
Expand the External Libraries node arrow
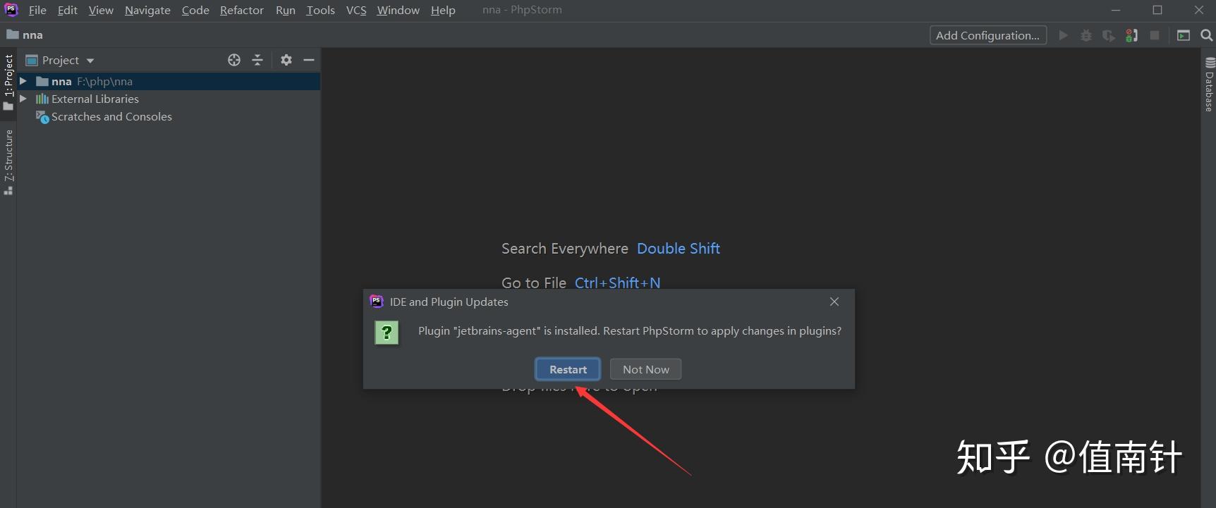pyautogui.click(x=23, y=99)
